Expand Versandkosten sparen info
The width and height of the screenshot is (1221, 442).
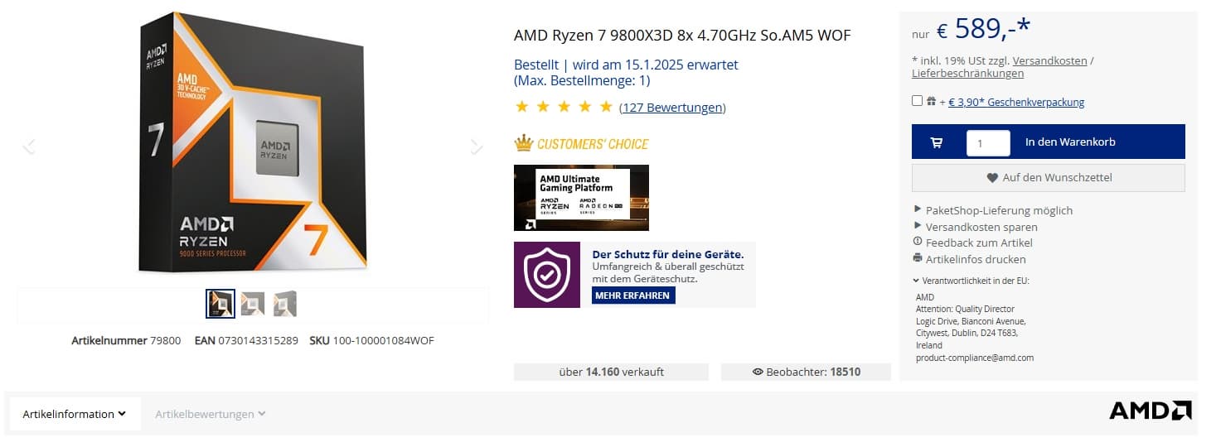pos(981,227)
